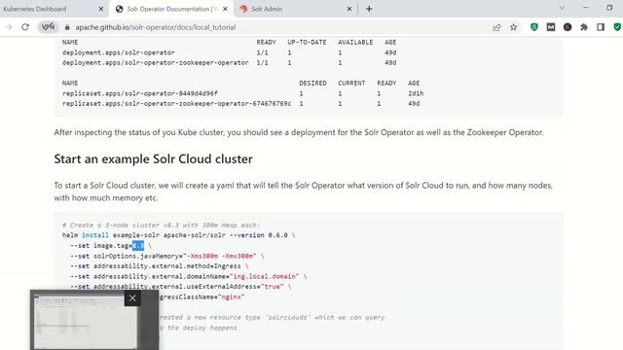Click the helm install example-solr command line
Image resolution: width=623 pixels, height=350 pixels.
point(178,235)
